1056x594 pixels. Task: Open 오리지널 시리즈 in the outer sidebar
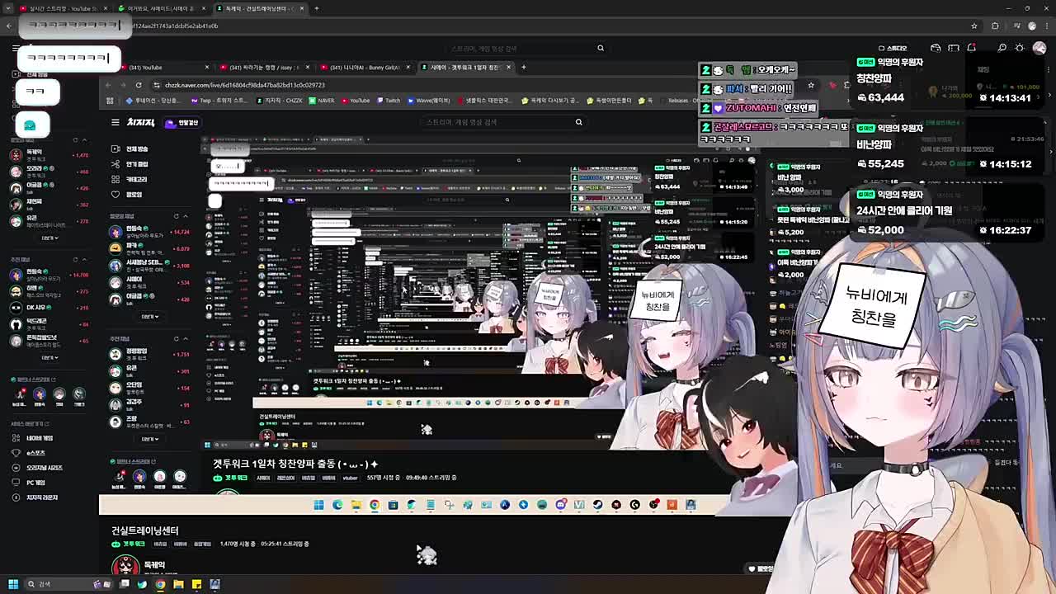[x=39, y=468]
